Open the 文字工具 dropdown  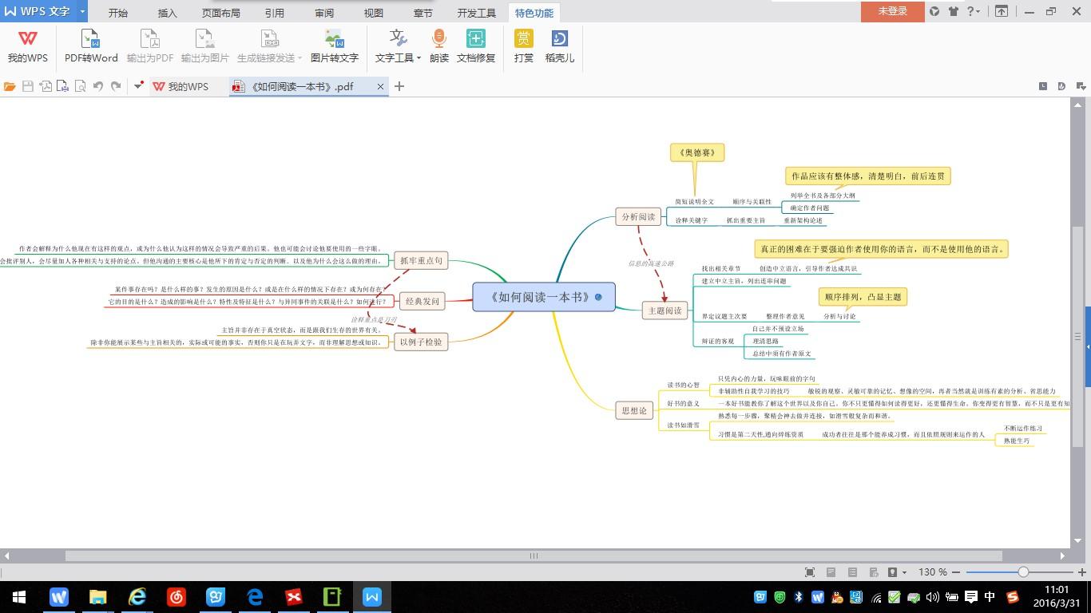399,46
